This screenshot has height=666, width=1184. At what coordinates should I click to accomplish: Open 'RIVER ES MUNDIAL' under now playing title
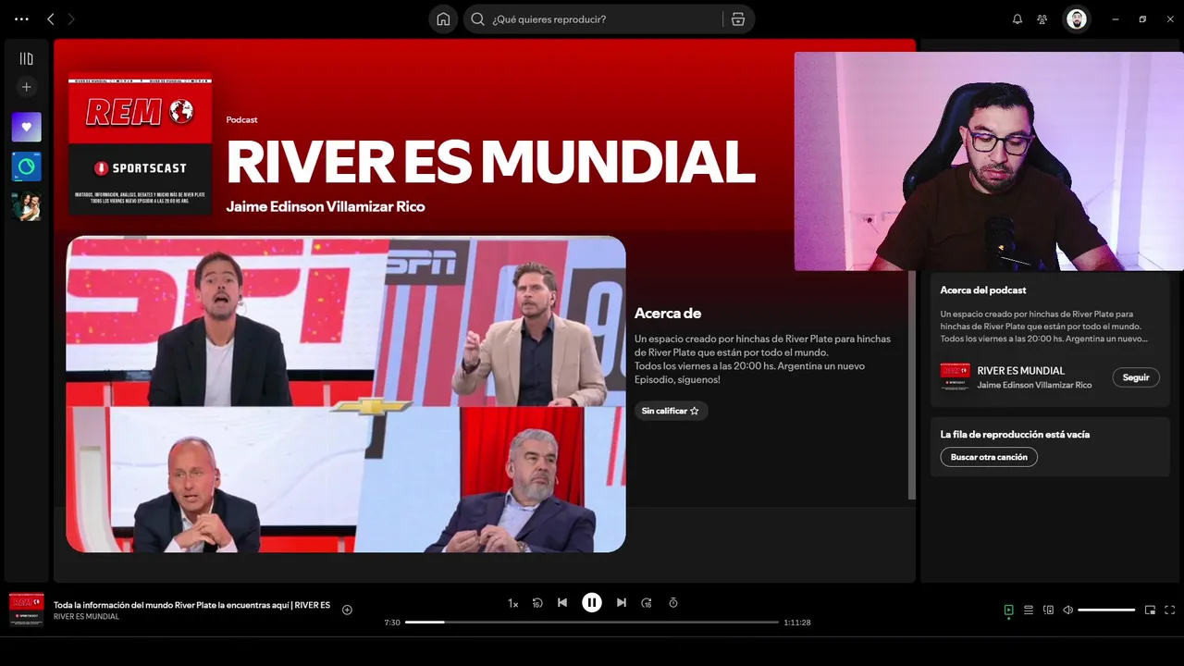coord(86,617)
